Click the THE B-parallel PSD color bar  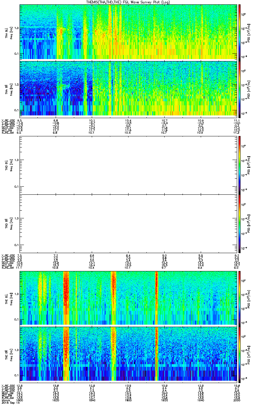coord(240,354)
